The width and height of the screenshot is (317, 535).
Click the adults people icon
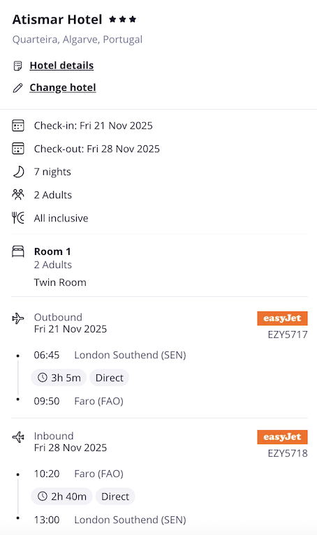pos(18,194)
